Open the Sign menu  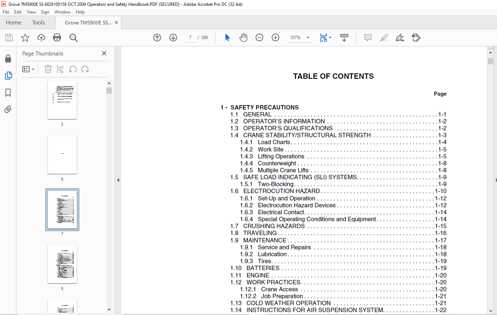click(x=45, y=12)
